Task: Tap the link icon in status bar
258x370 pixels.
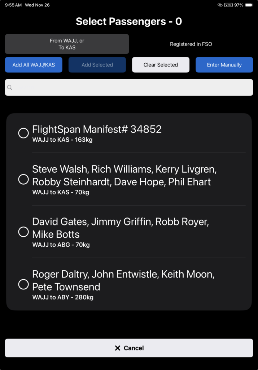Action: [220, 5]
